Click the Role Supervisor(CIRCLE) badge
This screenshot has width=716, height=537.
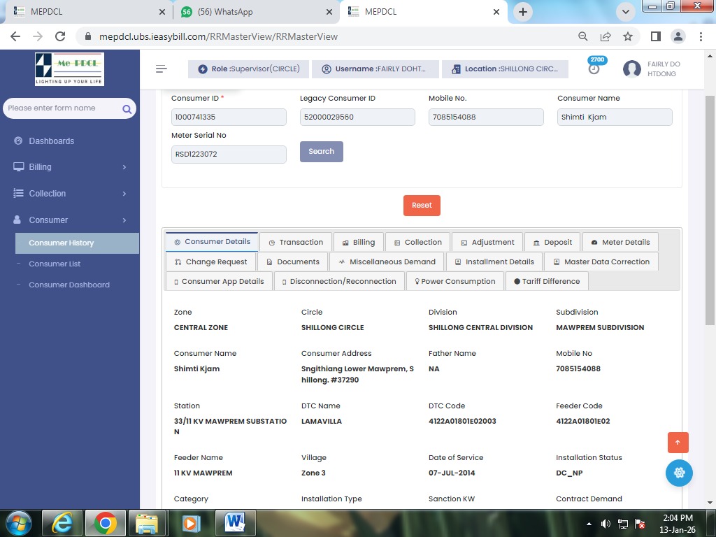[249, 69]
